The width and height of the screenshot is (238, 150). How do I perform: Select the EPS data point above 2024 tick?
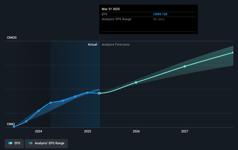coord(39,111)
